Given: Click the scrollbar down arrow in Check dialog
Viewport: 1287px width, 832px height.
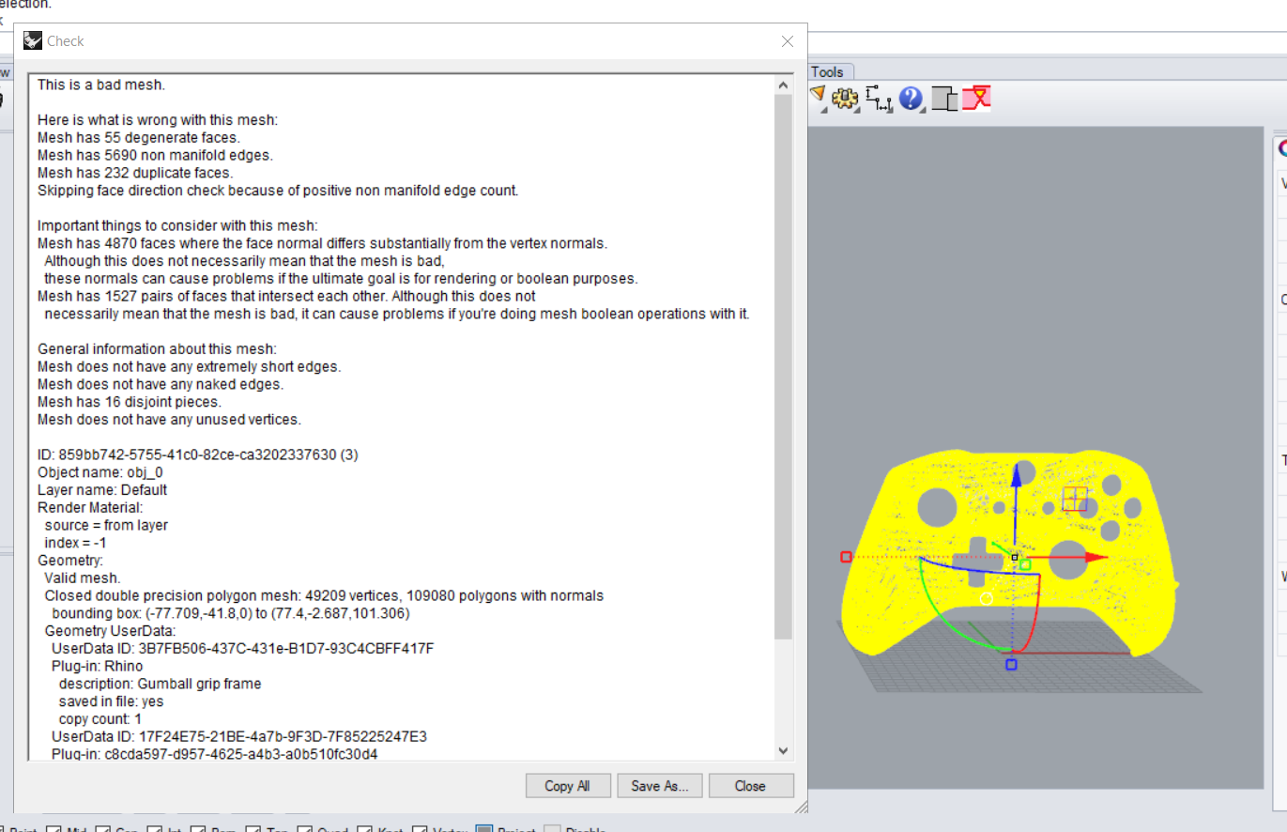Looking at the screenshot, I should (x=783, y=749).
